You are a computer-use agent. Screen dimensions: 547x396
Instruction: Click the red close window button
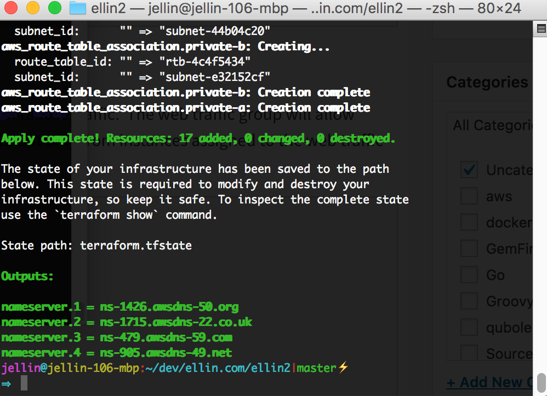[x=10, y=8]
